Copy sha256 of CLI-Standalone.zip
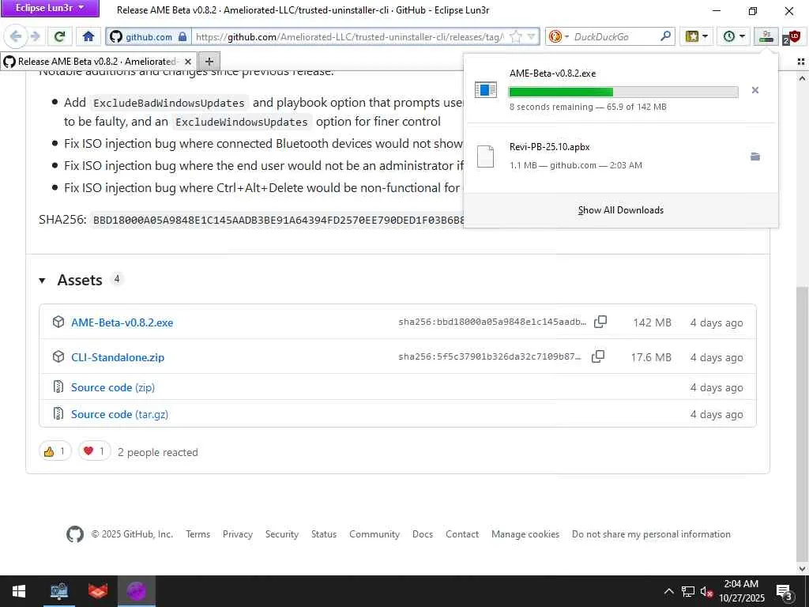809x607 pixels. pyautogui.click(x=597, y=356)
